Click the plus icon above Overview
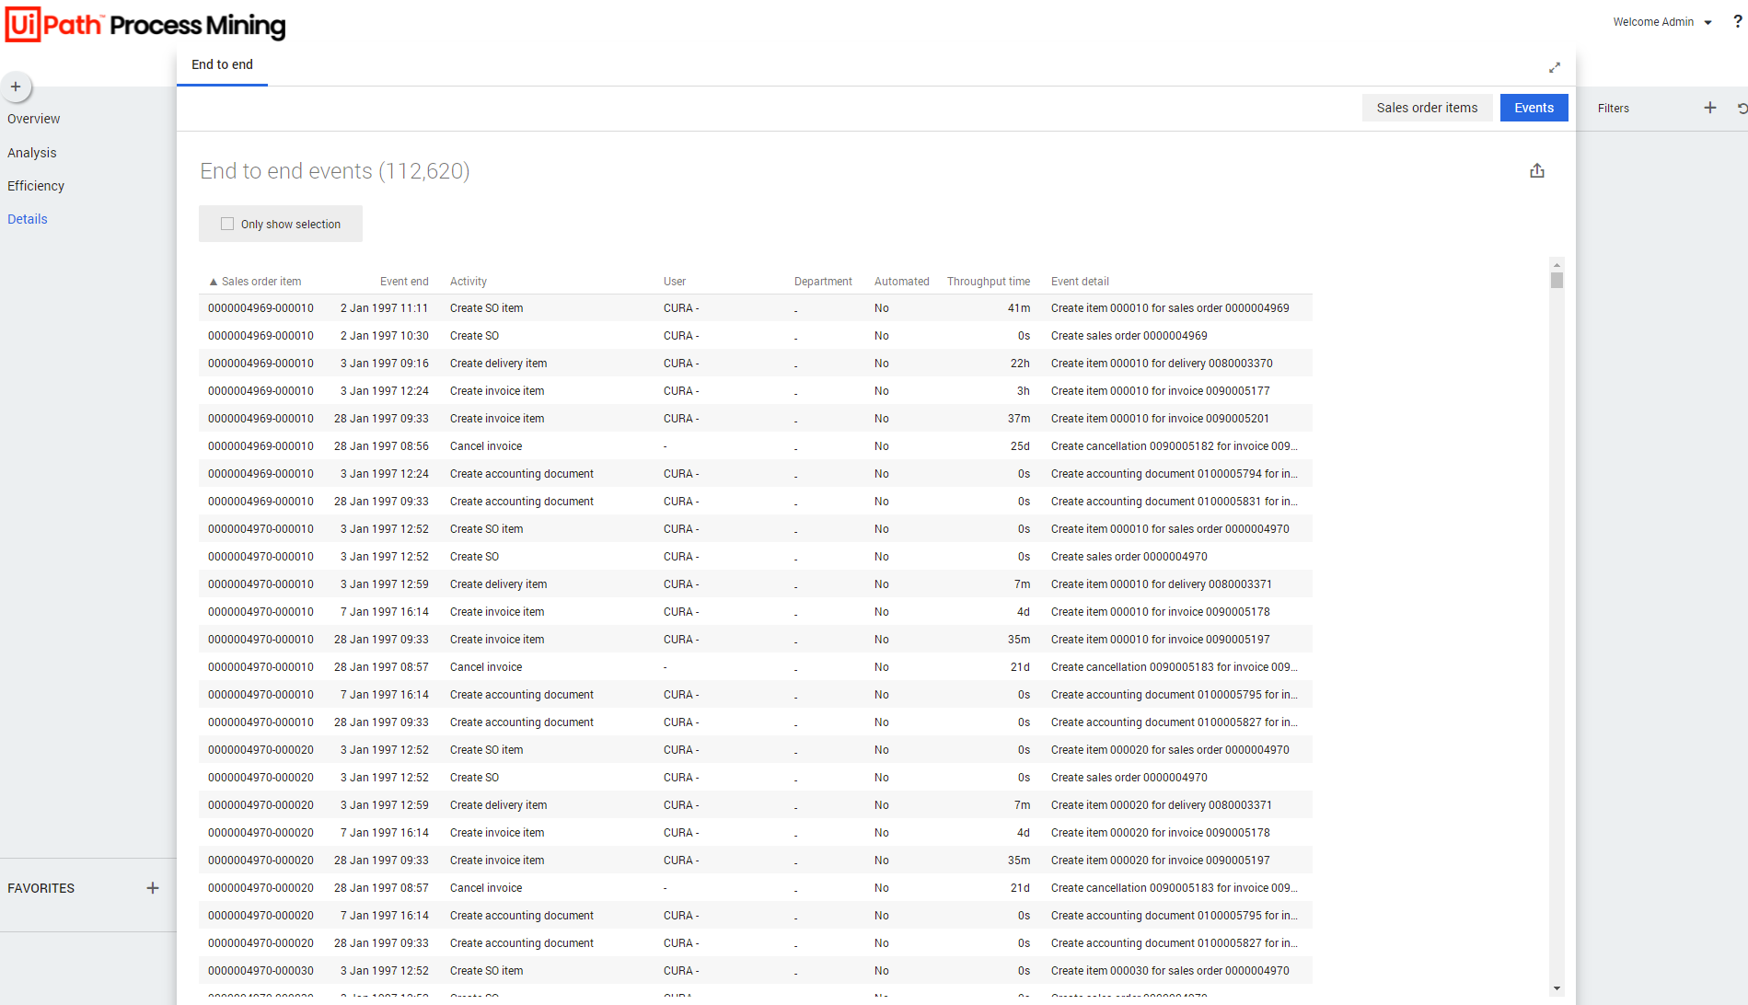Viewport: 1748px width, 1005px height. (x=16, y=87)
